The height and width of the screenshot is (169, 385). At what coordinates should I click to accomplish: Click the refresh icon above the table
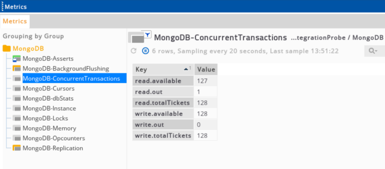pos(133,51)
